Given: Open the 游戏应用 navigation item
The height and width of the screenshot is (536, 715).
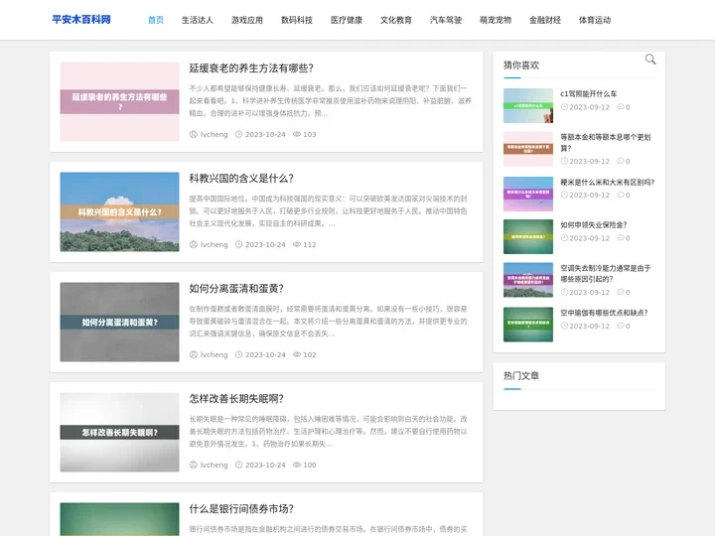Looking at the screenshot, I should tap(247, 20).
